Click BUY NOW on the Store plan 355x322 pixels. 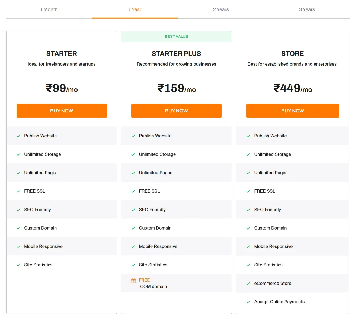292,111
